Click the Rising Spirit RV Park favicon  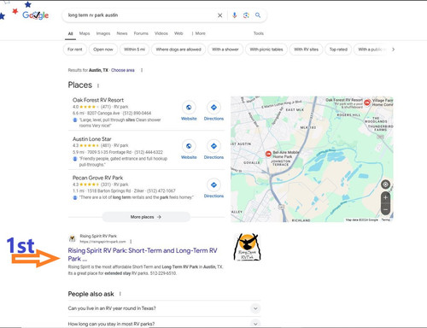pyautogui.click(x=73, y=238)
